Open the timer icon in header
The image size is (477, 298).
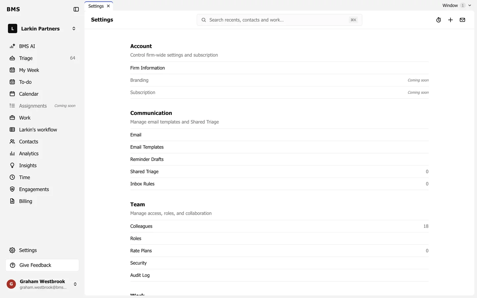point(439,20)
